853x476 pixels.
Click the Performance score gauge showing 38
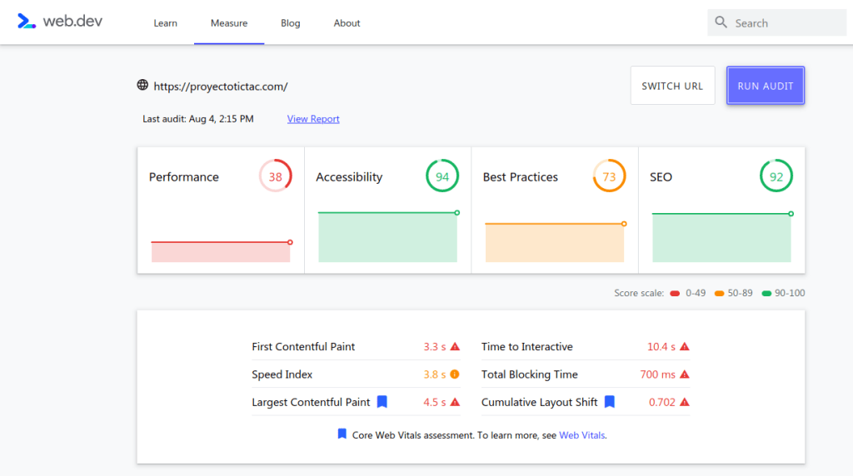click(276, 176)
